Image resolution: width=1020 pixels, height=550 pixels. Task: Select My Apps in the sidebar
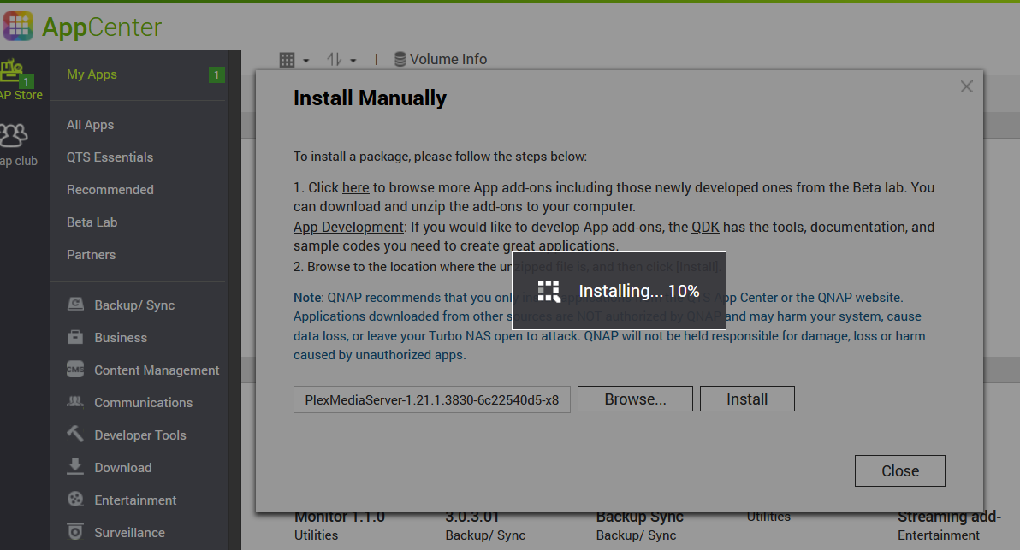coord(92,74)
